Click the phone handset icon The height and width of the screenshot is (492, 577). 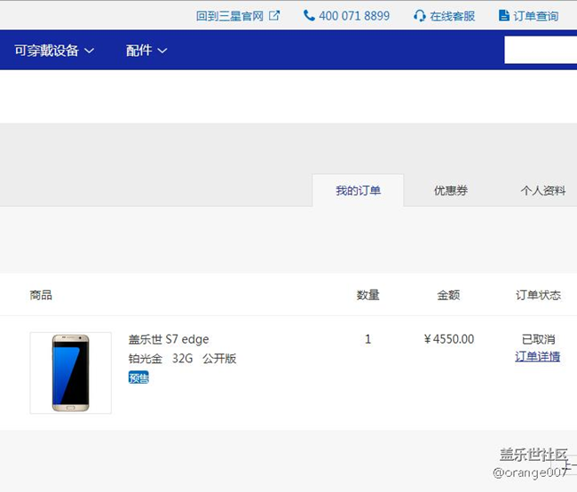tap(309, 15)
